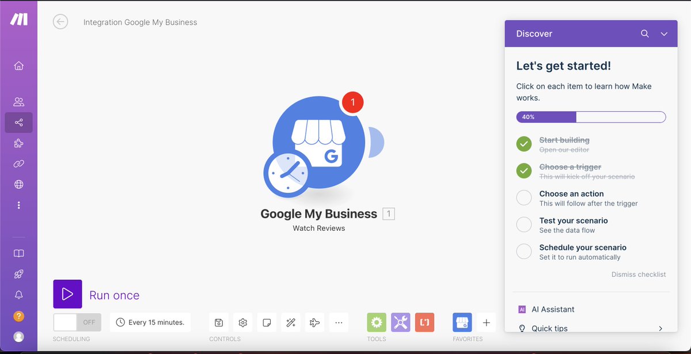Click the module number box 1
This screenshot has width=691, height=354.
click(x=389, y=214)
